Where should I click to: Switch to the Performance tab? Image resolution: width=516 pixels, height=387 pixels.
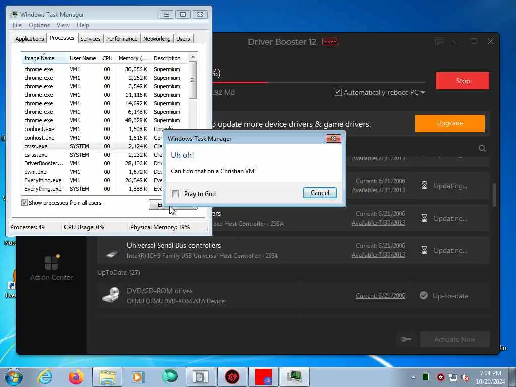tap(121, 39)
